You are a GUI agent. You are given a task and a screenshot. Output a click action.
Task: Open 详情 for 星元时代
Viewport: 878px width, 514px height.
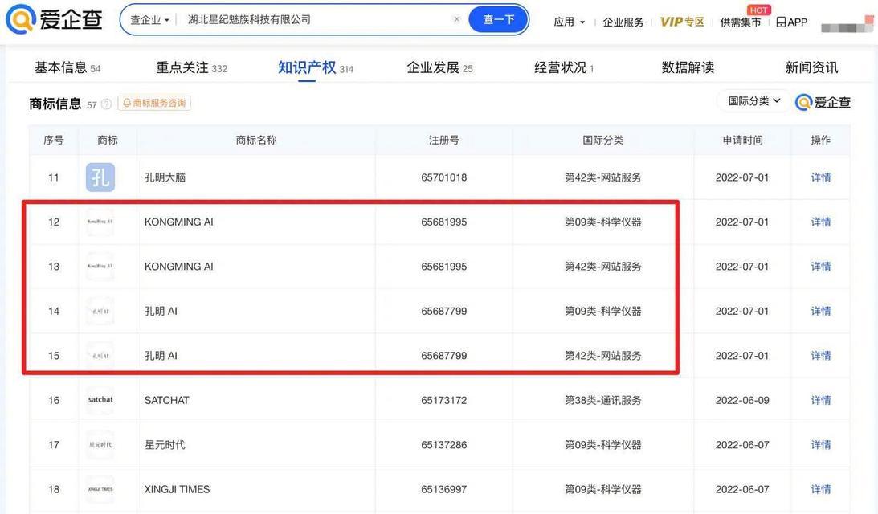[820, 445]
